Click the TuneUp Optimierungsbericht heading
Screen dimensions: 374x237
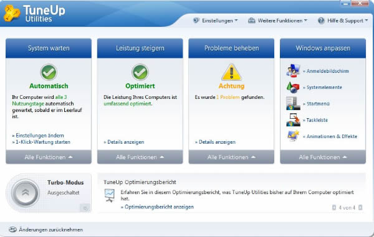point(140,182)
